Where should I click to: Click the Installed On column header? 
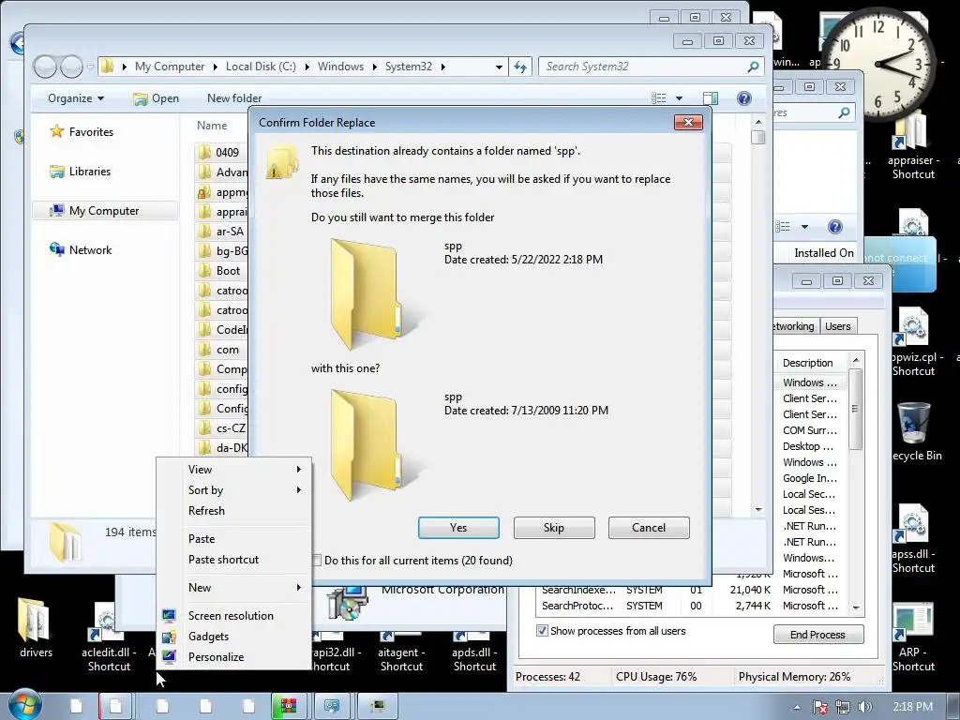823,253
